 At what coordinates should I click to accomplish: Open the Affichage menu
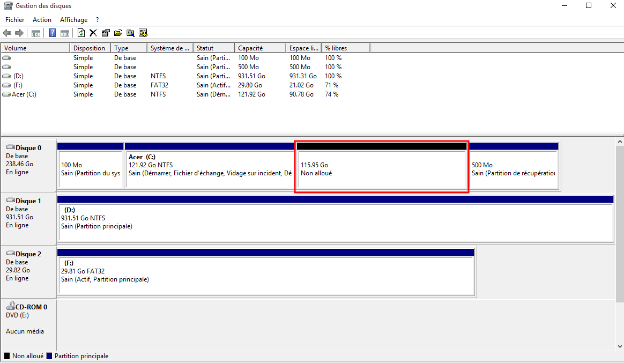73,20
